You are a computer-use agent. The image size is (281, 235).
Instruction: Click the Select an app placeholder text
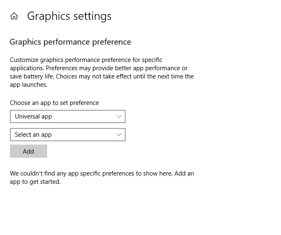(33, 135)
